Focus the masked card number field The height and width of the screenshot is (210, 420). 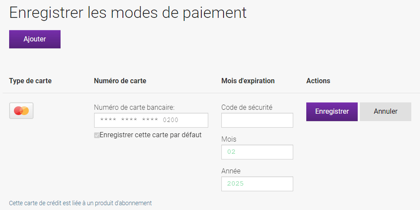click(x=151, y=120)
